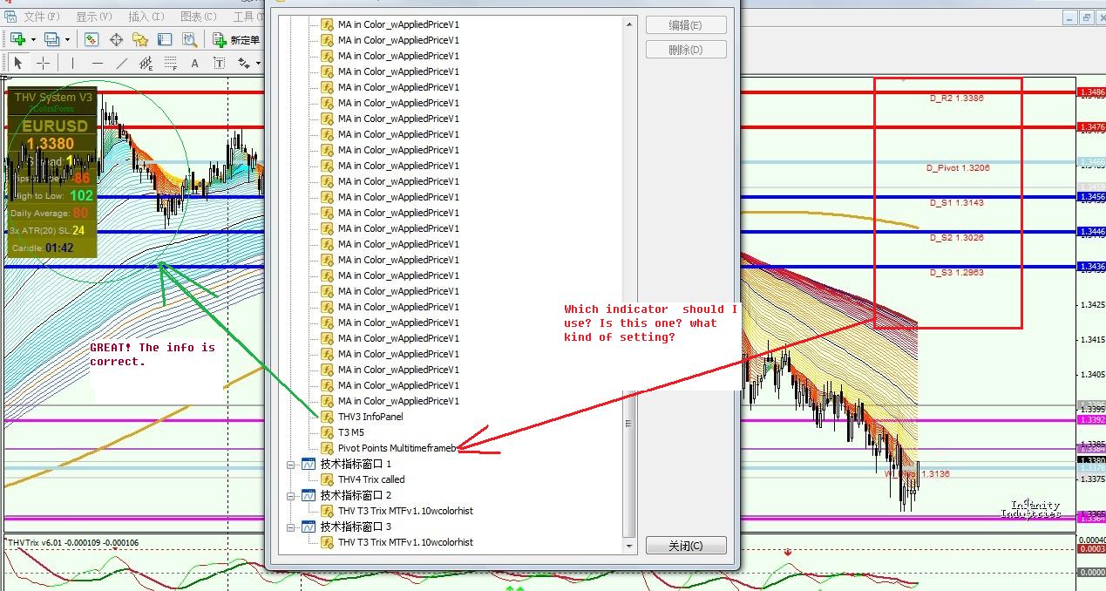
Task: Open the Profiles dropdown arrow
Action: (67, 39)
